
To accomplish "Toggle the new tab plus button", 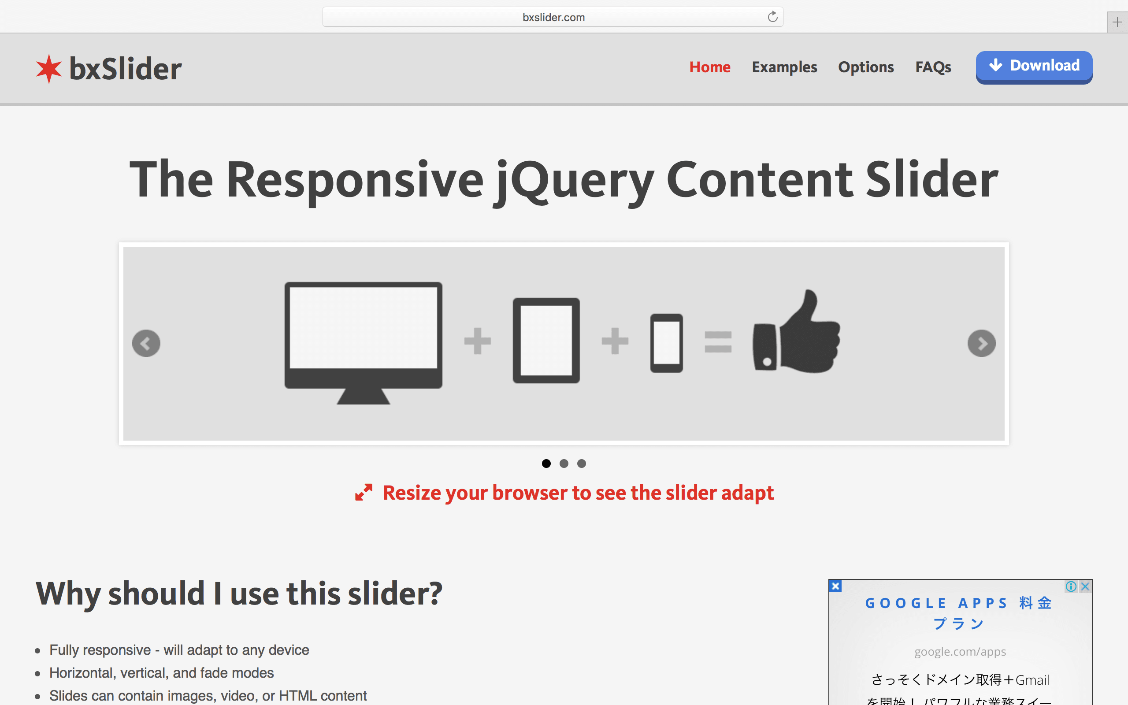I will (1117, 21).
